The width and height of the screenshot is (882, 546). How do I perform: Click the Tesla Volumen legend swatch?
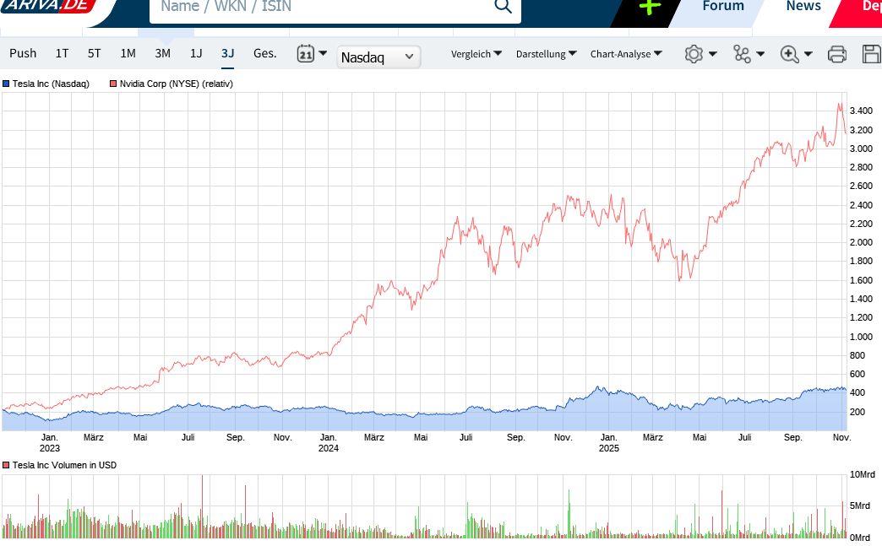6,465
